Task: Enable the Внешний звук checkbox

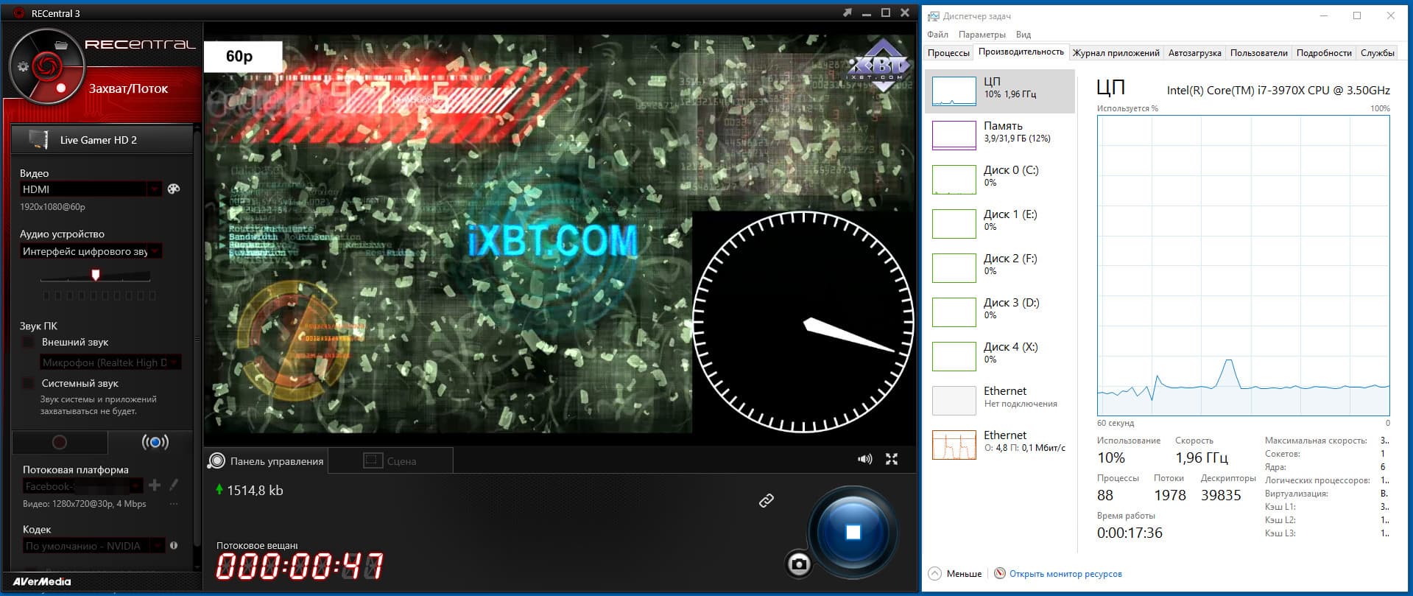Action: 28,343
